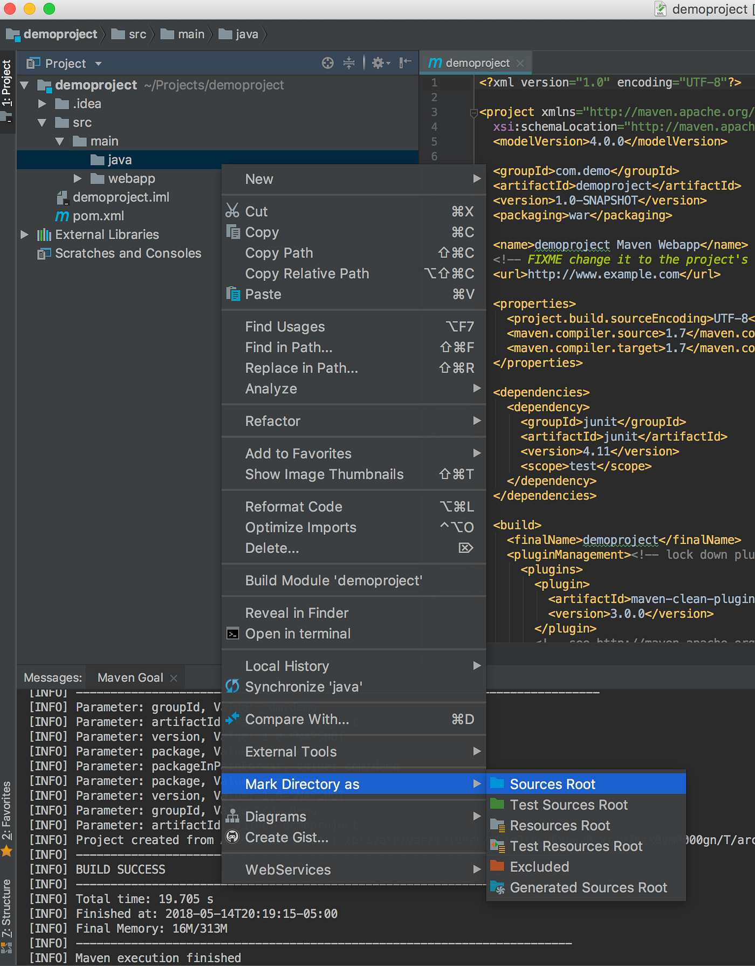Choose Reformat Code
Viewport: 755px width, 966px height.
(x=354, y=507)
